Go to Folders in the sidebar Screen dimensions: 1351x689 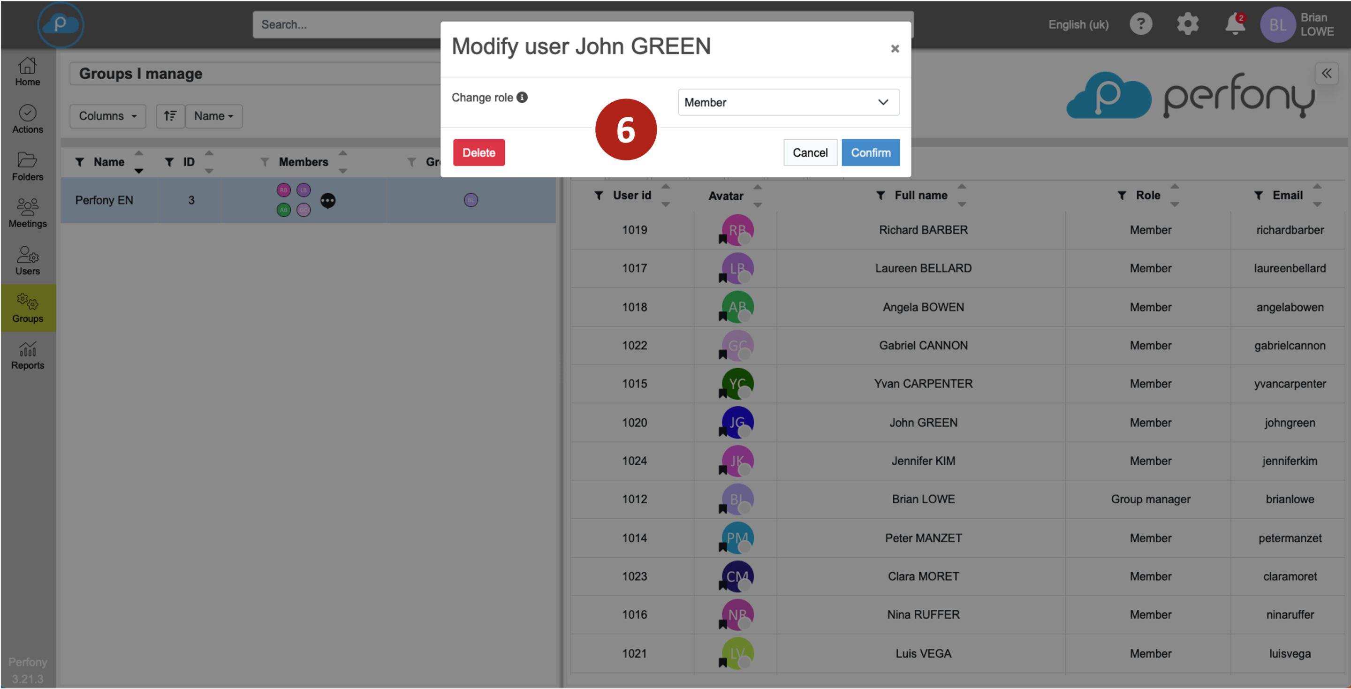(27, 166)
